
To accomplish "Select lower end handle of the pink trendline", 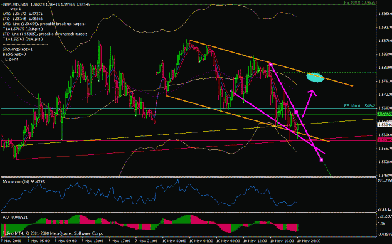I will coord(321,160).
